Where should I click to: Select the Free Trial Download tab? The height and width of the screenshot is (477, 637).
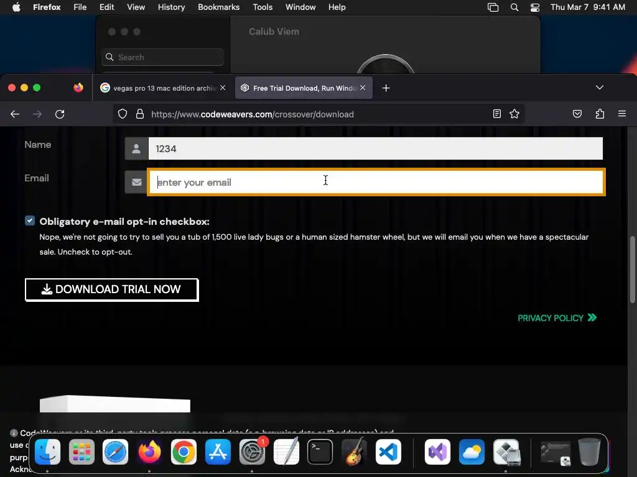304,88
